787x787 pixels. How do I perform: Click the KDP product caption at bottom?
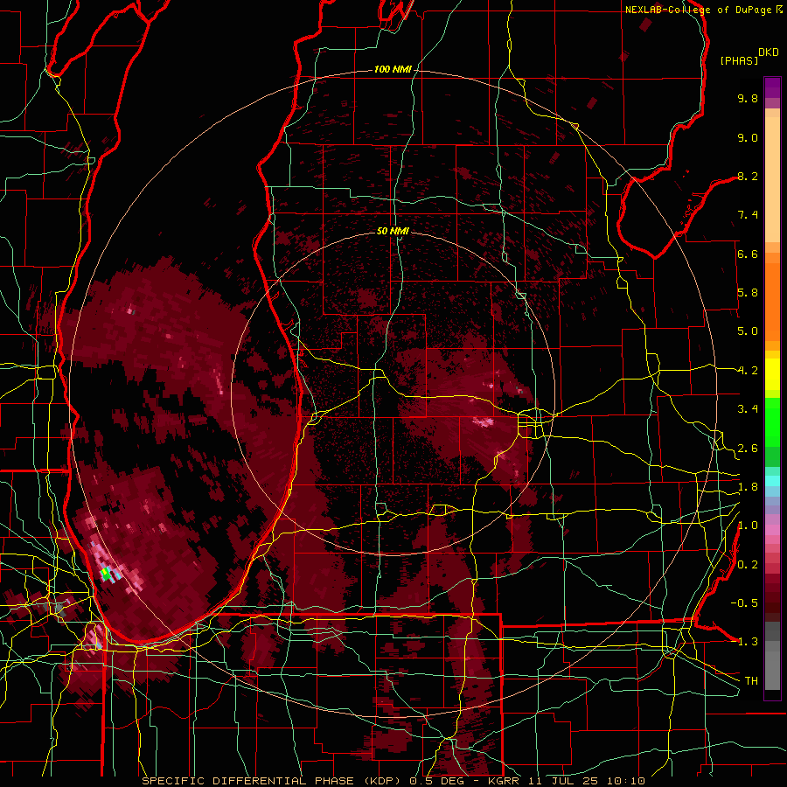pos(393,781)
